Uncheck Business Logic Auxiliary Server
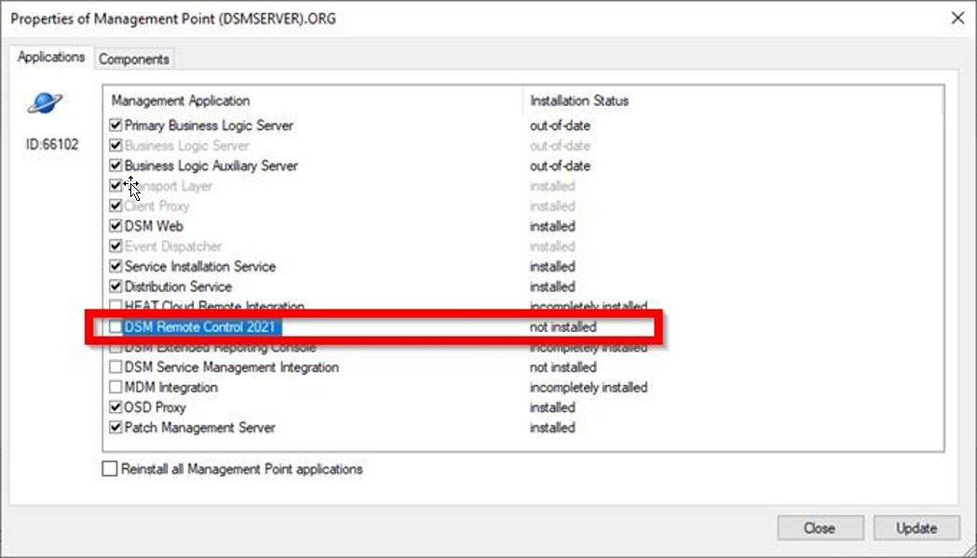The width and height of the screenshot is (977, 558). point(115,166)
